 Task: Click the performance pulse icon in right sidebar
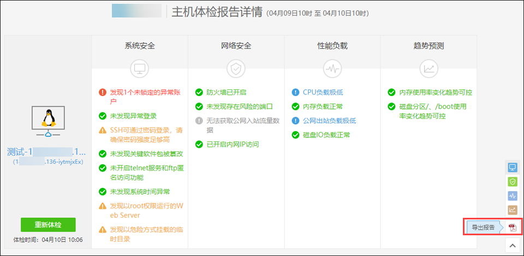pos(512,195)
